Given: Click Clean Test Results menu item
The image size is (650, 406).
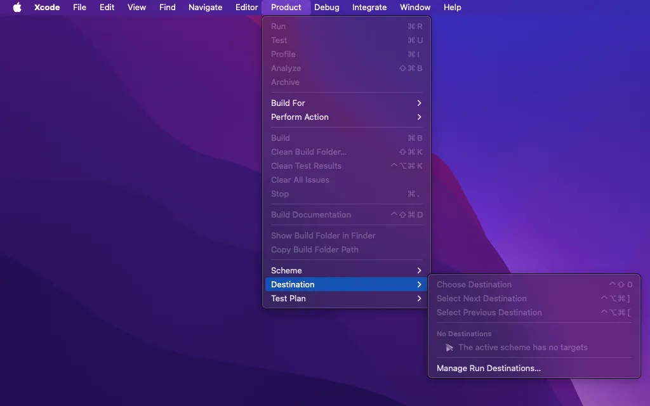Looking at the screenshot, I should pyautogui.click(x=346, y=166).
